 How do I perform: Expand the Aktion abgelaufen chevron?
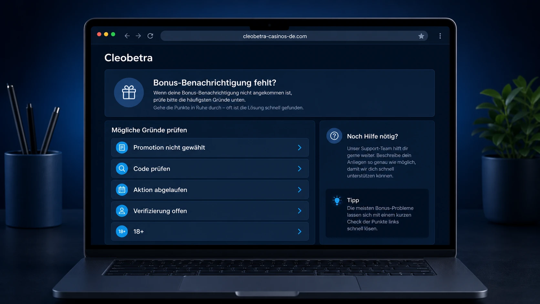coord(300,190)
